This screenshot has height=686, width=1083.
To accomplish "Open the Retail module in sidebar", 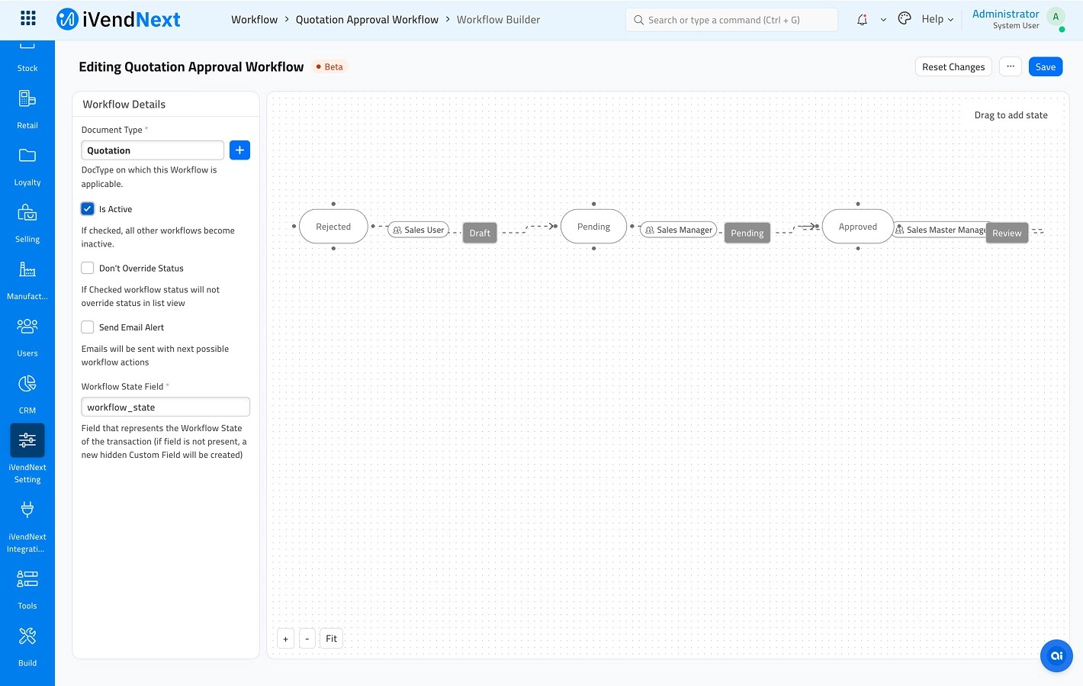I will pyautogui.click(x=27, y=109).
